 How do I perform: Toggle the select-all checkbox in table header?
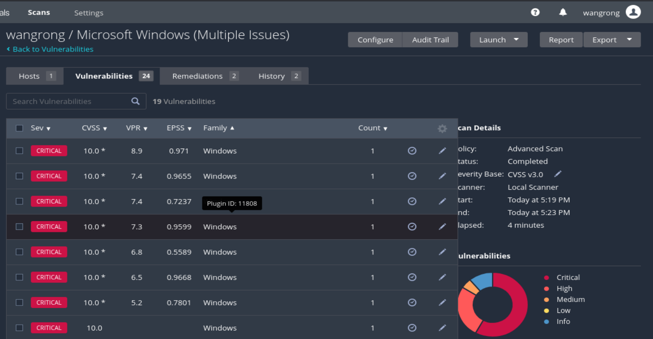click(19, 128)
